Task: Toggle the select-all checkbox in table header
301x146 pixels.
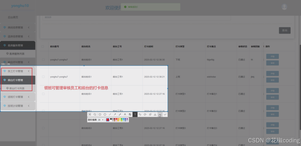Action: [43, 46]
